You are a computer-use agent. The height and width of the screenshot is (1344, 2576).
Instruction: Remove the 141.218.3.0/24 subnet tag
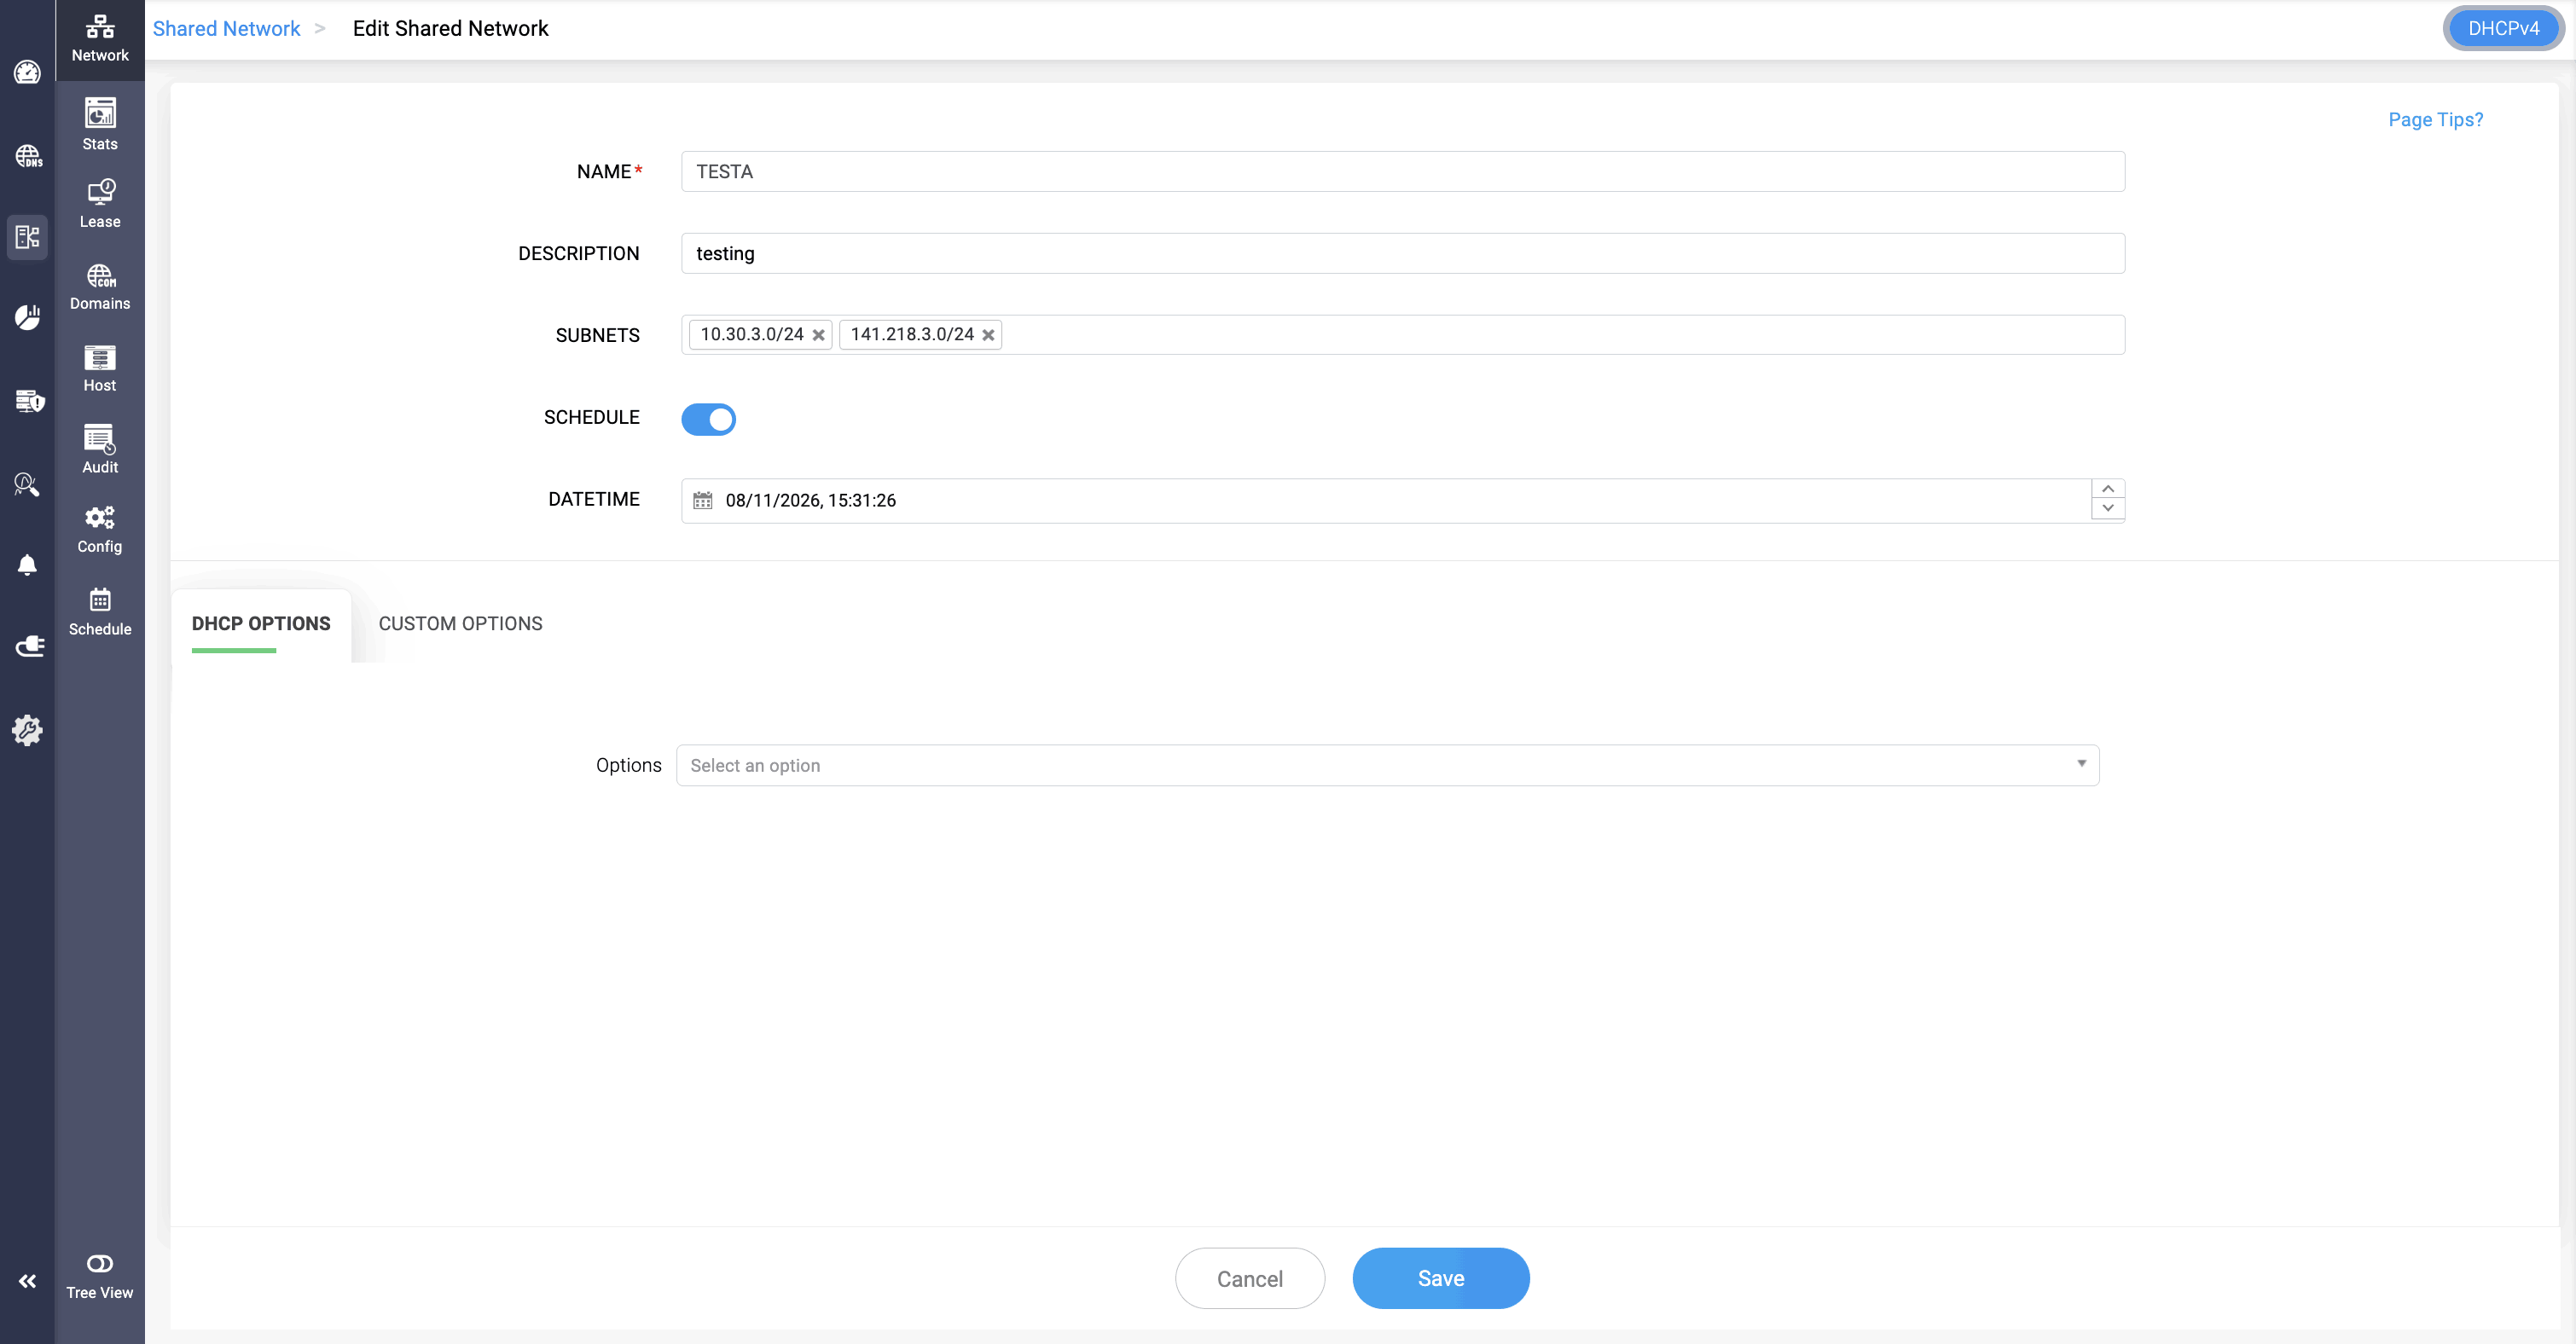(x=988, y=335)
